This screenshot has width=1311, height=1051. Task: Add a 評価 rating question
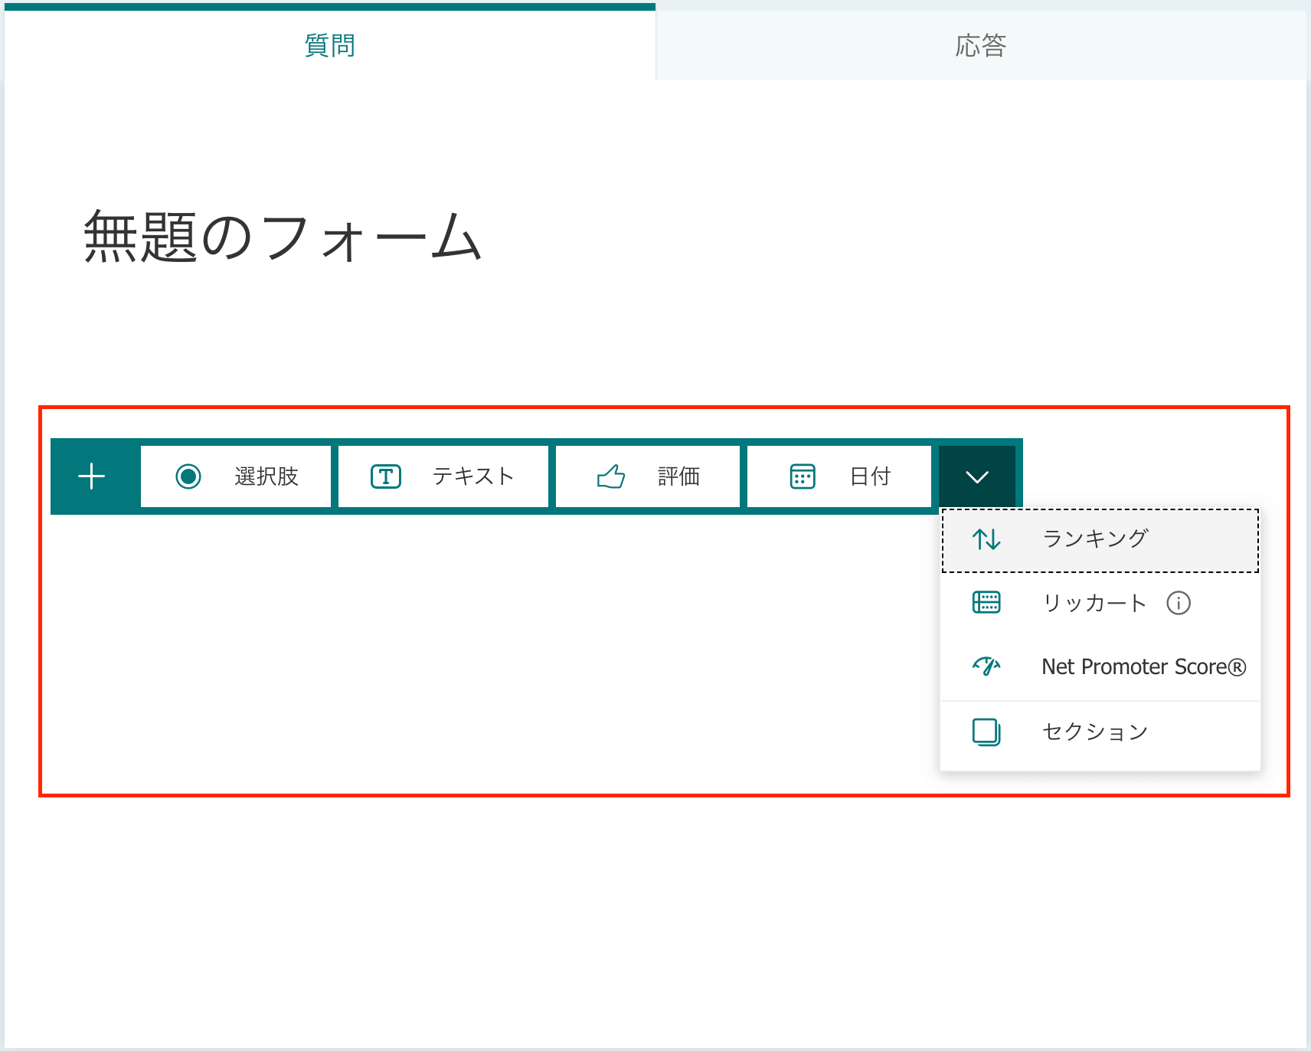647,476
